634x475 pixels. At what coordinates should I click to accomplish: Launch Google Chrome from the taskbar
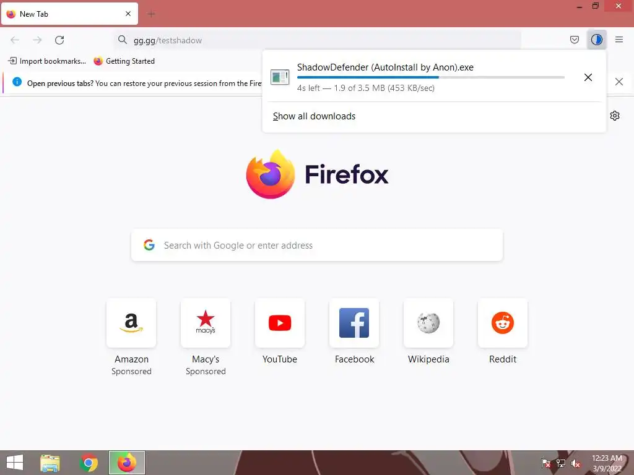click(x=89, y=463)
